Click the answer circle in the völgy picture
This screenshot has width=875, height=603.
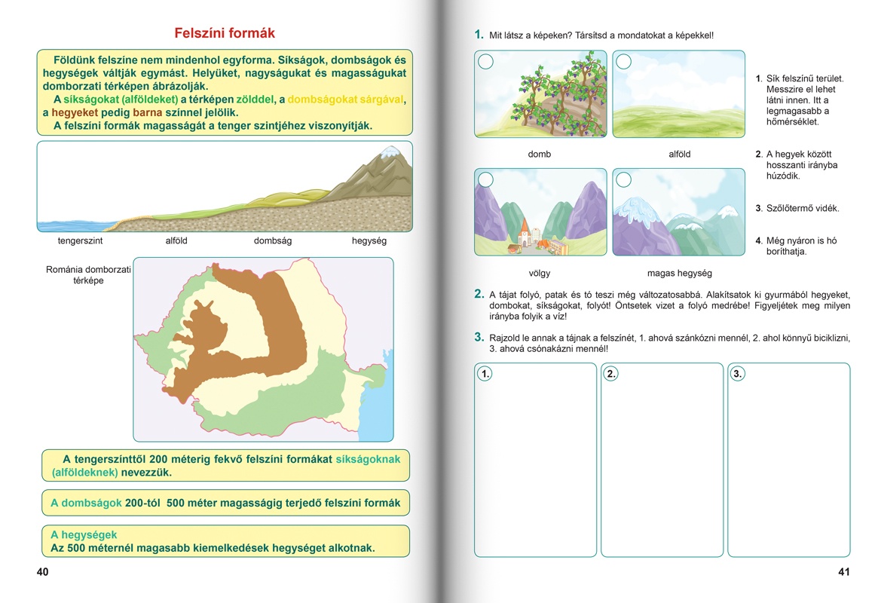[x=486, y=179]
